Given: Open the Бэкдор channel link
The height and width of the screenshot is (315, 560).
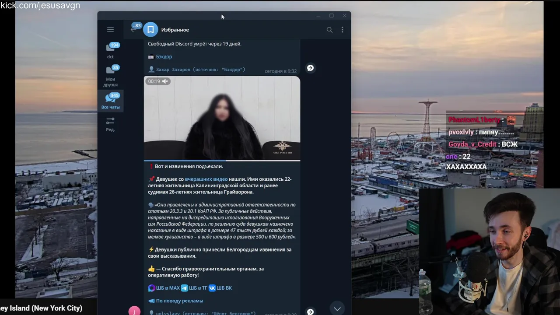Looking at the screenshot, I should tap(164, 56).
